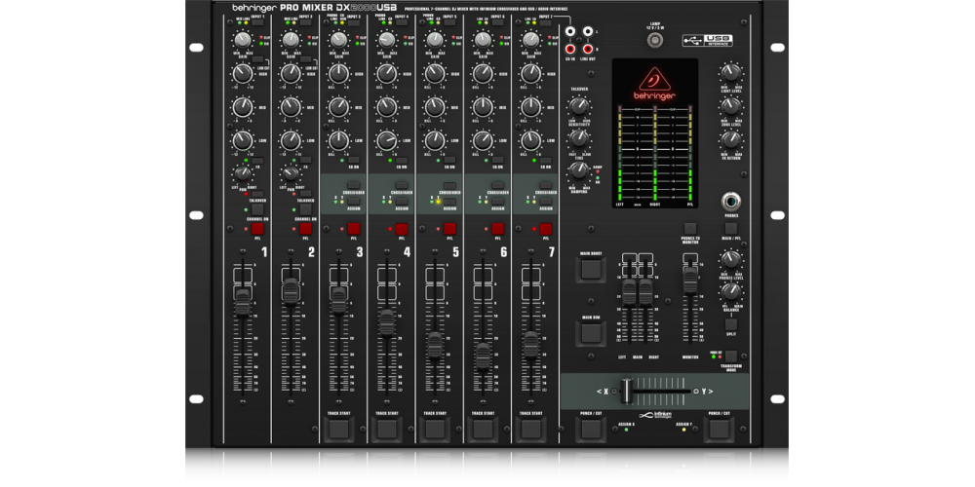The height and width of the screenshot is (487, 975).
Task: Click the Main Right fader cap
Action: [x=645, y=292]
